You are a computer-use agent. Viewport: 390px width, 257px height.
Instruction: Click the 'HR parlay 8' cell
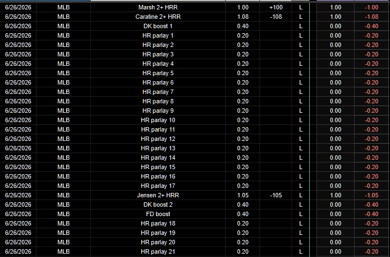click(x=158, y=101)
